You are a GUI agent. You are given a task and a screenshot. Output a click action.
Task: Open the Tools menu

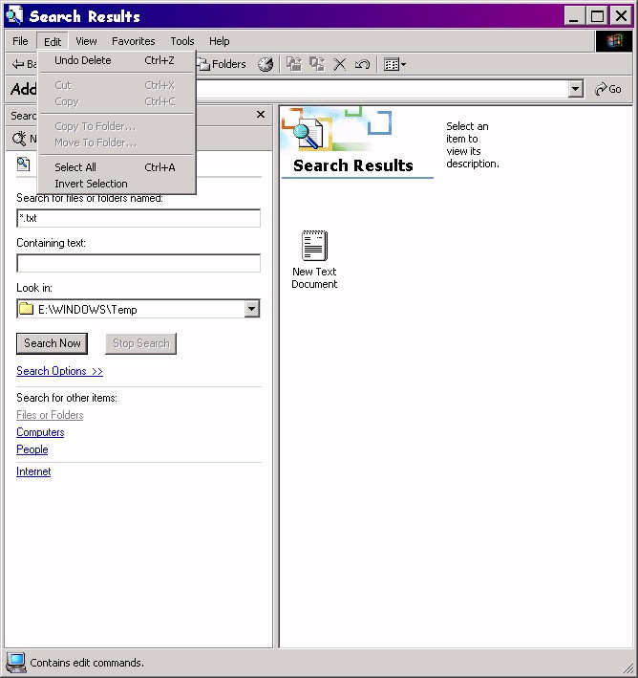(x=181, y=41)
